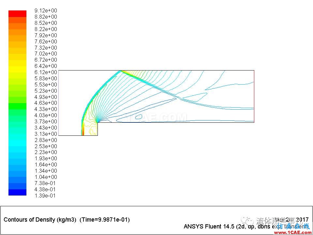The width and height of the screenshot is (313, 235).
Task: Click the legend value 3.13e+00
Action: coord(46,134)
